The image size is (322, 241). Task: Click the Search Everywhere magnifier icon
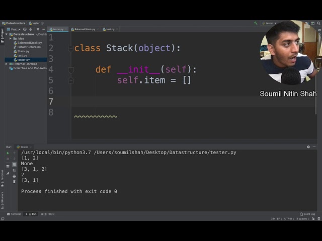[x=318, y=23]
